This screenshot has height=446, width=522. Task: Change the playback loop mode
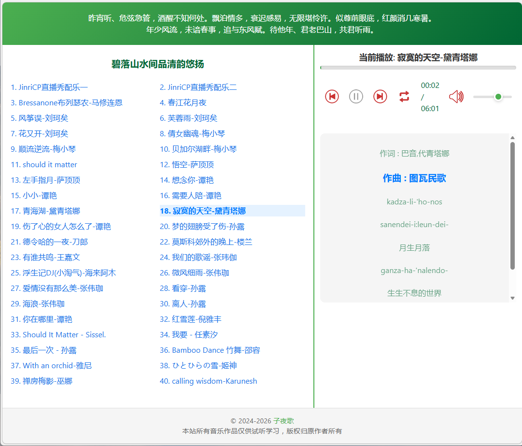point(404,96)
